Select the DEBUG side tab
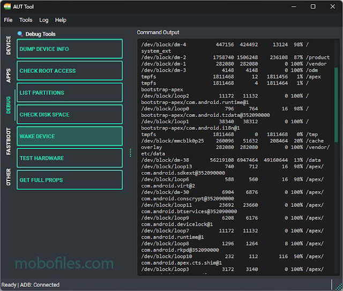The height and width of the screenshot is (291, 343). [x=9, y=105]
